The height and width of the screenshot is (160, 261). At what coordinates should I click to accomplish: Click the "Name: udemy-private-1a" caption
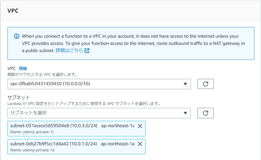(32, 150)
